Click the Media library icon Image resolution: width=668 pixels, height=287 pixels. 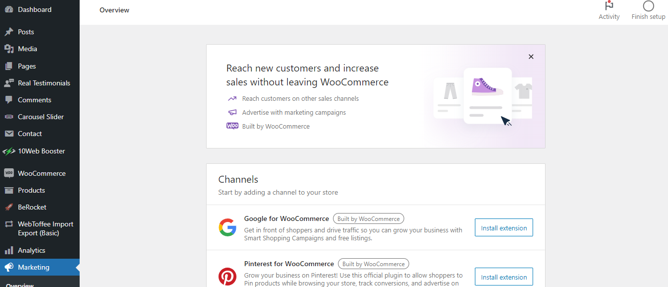pyautogui.click(x=9, y=49)
